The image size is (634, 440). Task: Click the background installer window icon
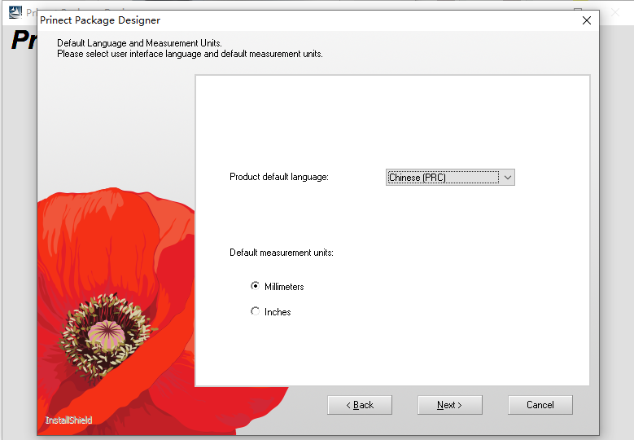pos(15,13)
